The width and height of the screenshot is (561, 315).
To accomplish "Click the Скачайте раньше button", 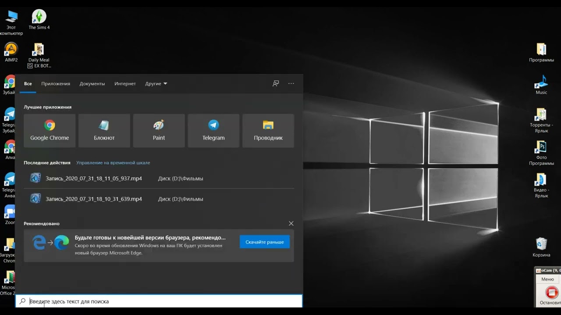I will tap(265, 242).
